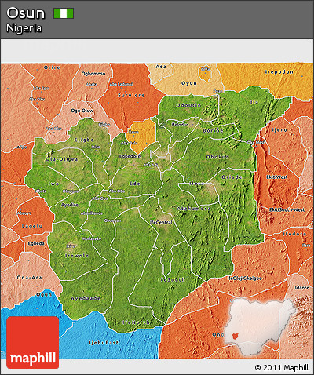Select the "Gbongan" town label
The height and width of the screenshot is (375, 314).
112,220
